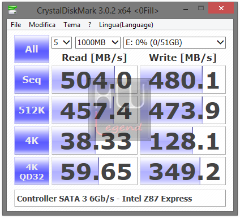
Task: Start the 4K benchmark test
Action: 32,141
